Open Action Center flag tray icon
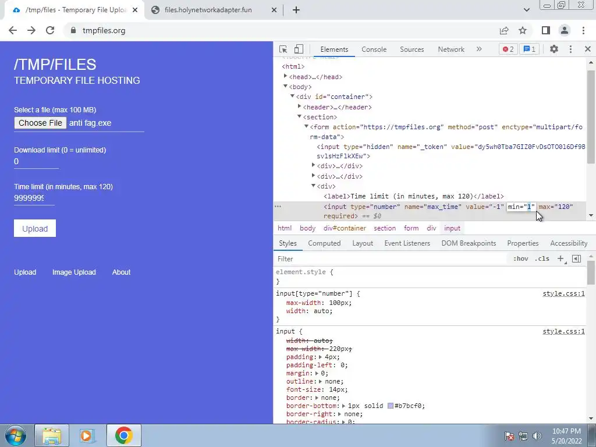The width and height of the screenshot is (596, 447). pyautogui.click(x=509, y=436)
